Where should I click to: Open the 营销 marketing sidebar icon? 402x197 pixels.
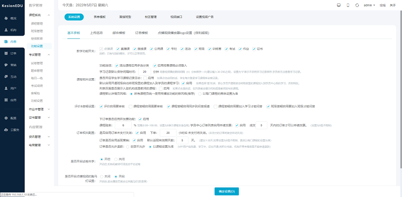(x=6, y=65)
